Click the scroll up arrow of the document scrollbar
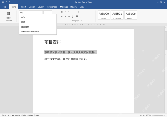Viewport: 167px width, 117px height. (166, 27)
